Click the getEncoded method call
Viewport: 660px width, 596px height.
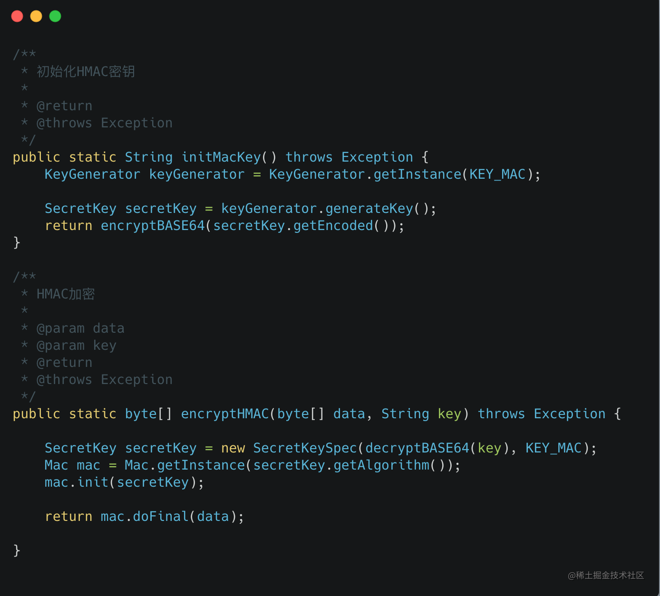tap(333, 226)
